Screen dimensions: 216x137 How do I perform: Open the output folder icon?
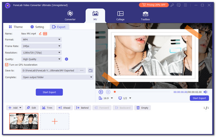coord(90,70)
